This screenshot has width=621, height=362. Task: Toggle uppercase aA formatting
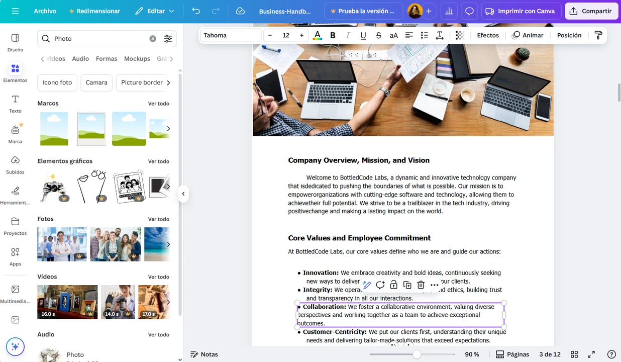394,35
